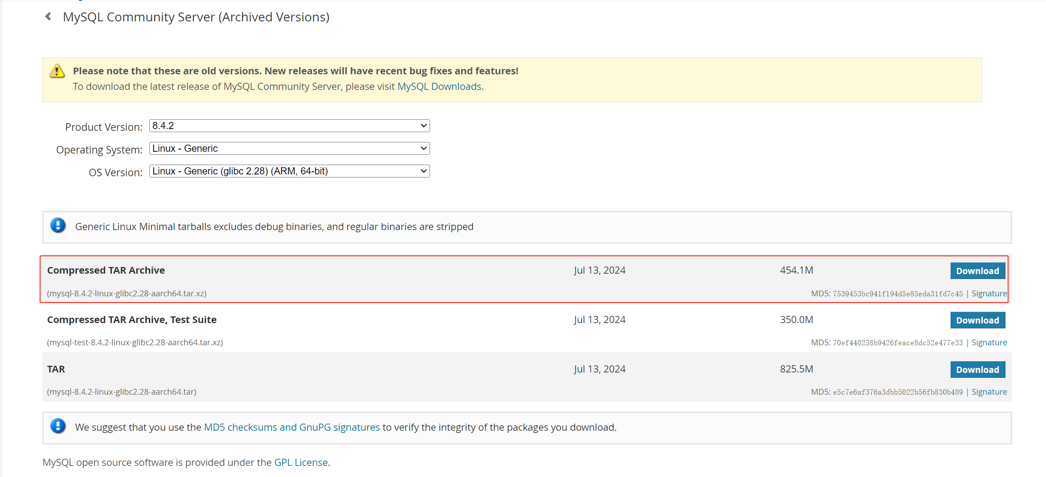1046x477 pixels.
Task: Click the file name mysql-test-8.4.2-linux-glibc2.28-aarch64.tar.xz
Action: click(135, 343)
